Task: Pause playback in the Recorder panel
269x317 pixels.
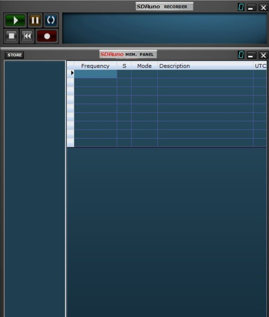Action: (x=35, y=20)
